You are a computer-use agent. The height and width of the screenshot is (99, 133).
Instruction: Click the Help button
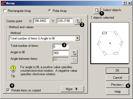(118, 92)
